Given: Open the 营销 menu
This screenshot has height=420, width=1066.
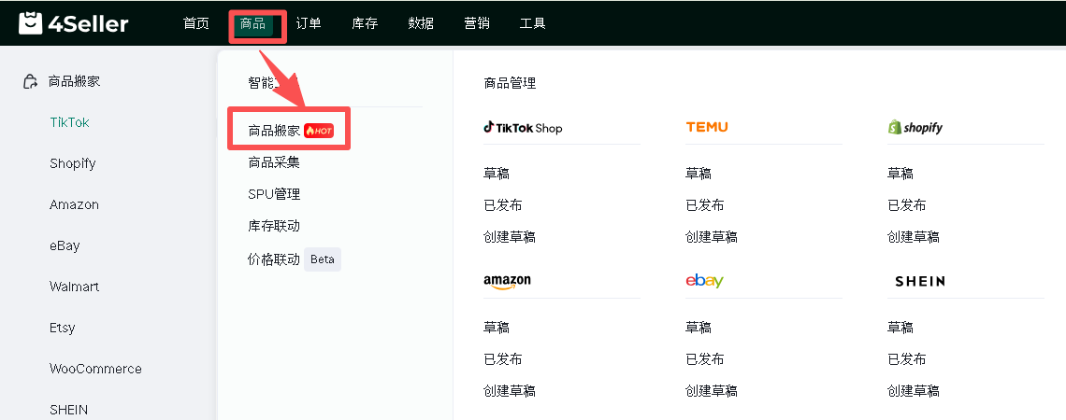Looking at the screenshot, I should pyautogui.click(x=477, y=23).
